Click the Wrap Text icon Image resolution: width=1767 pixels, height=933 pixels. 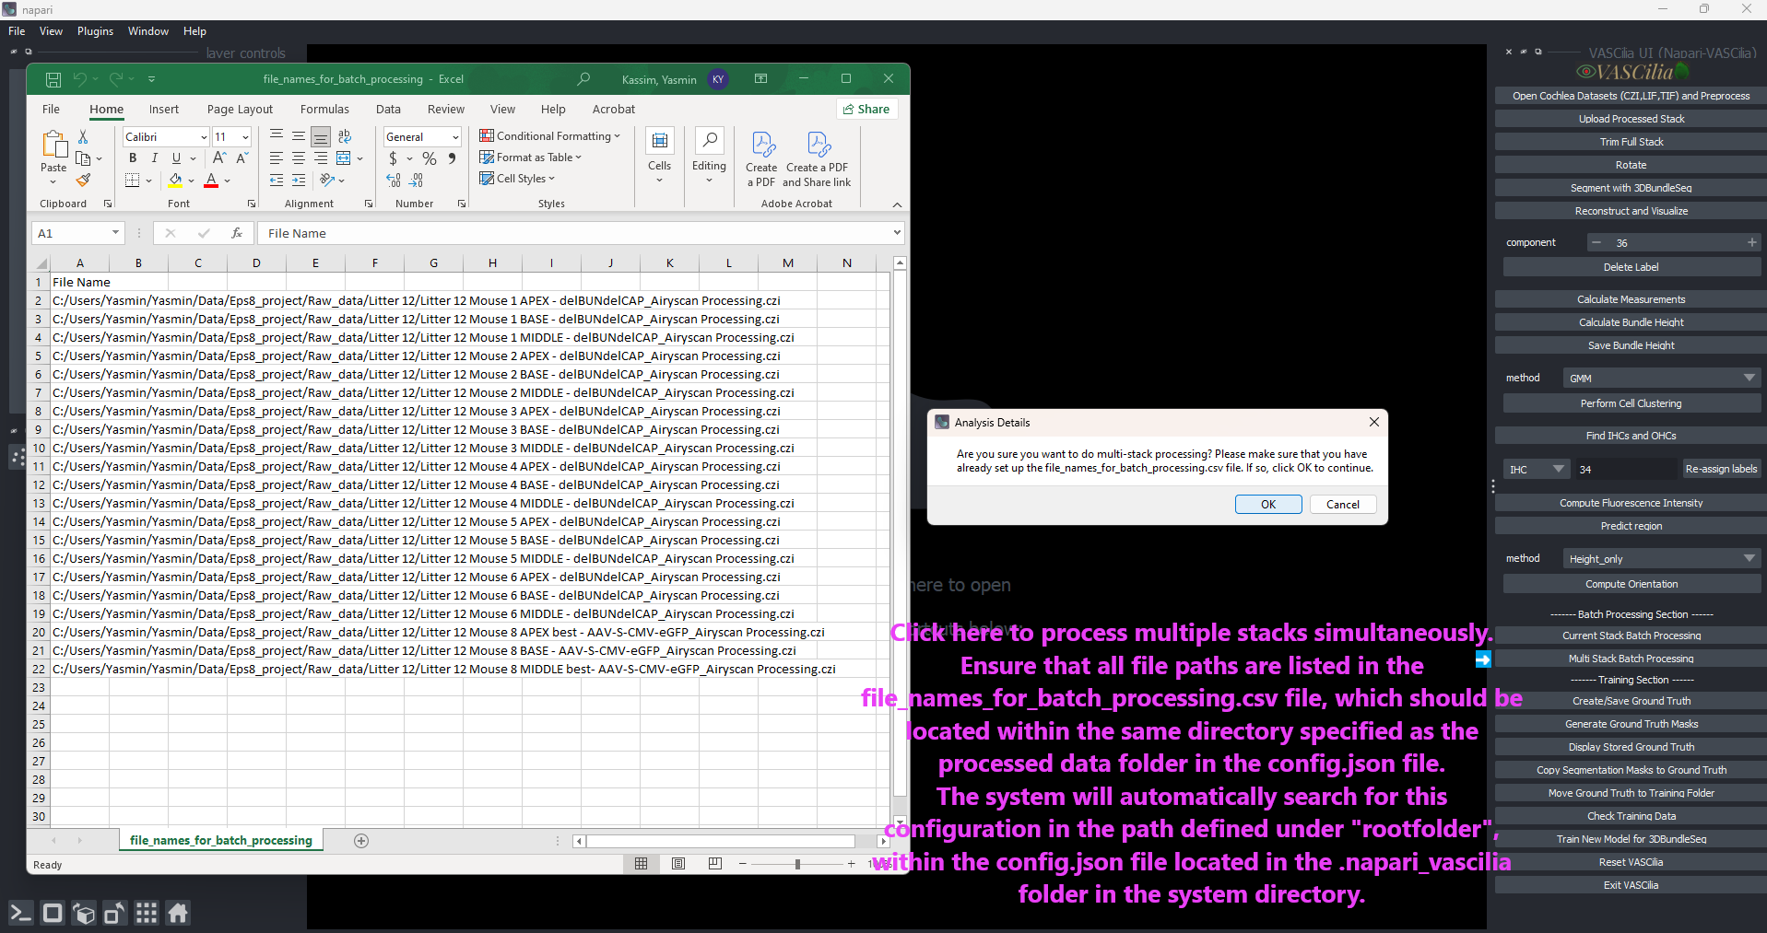click(345, 136)
